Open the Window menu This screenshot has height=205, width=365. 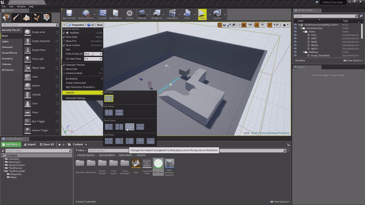(21, 7)
